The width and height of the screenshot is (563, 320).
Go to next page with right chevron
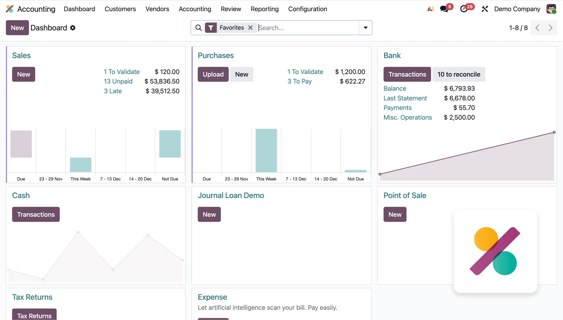click(x=550, y=28)
